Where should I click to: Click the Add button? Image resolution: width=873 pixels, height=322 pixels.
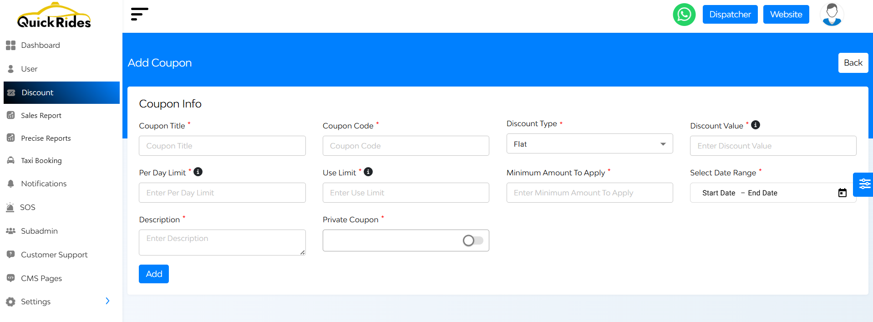tap(154, 274)
